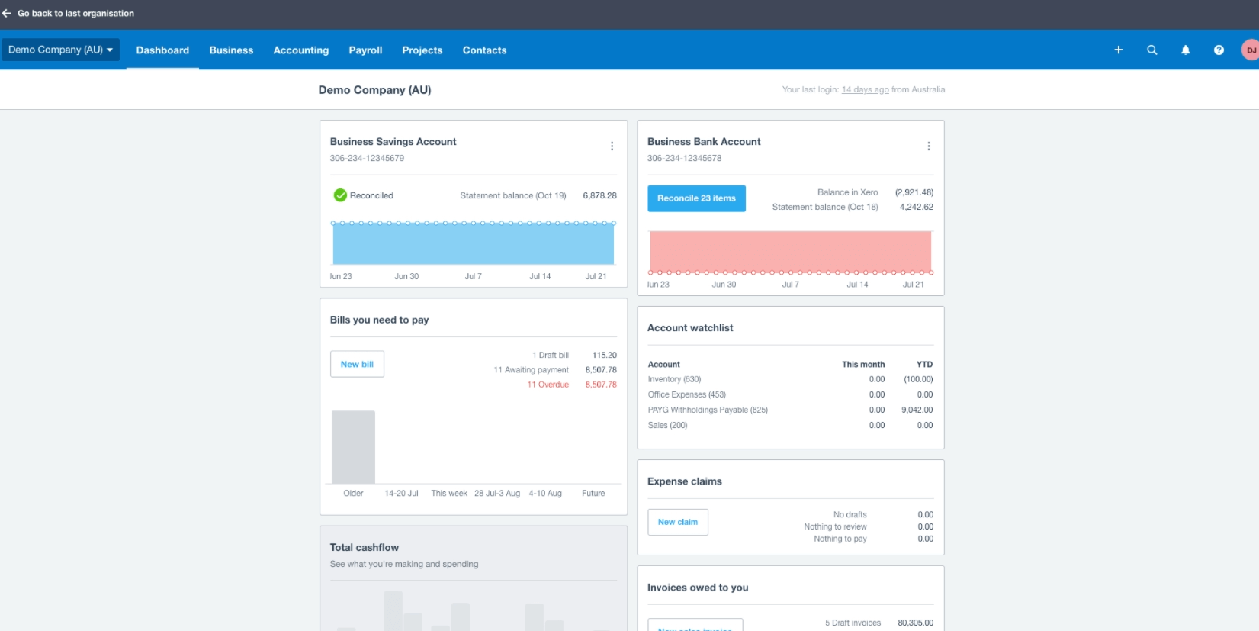Click the Nothing to review claims text
The image size is (1259, 631).
(x=835, y=527)
